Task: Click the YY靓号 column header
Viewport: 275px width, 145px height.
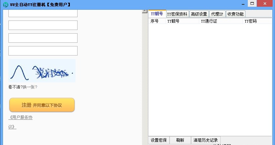Action: click(x=182, y=21)
